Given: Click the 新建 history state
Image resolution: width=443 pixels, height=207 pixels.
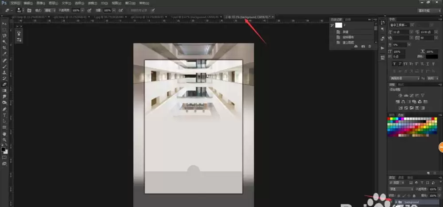Looking at the screenshot, I should pos(346,32).
